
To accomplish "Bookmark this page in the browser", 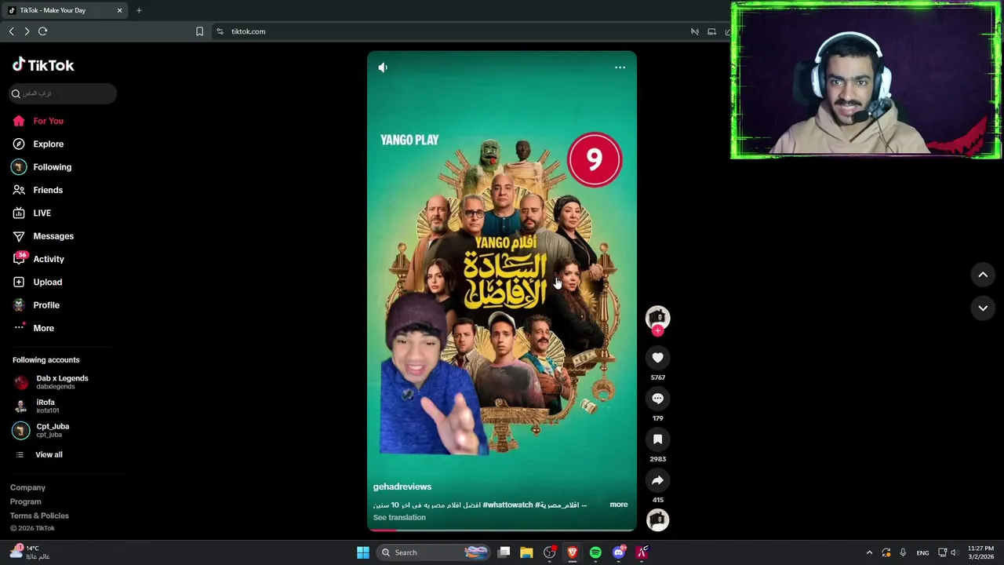I will tap(199, 31).
